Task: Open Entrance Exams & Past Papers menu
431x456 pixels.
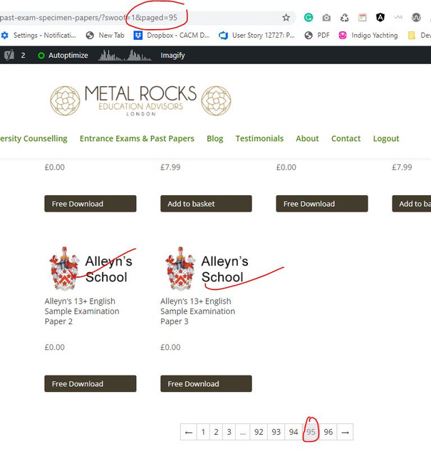Action: click(x=137, y=138)
